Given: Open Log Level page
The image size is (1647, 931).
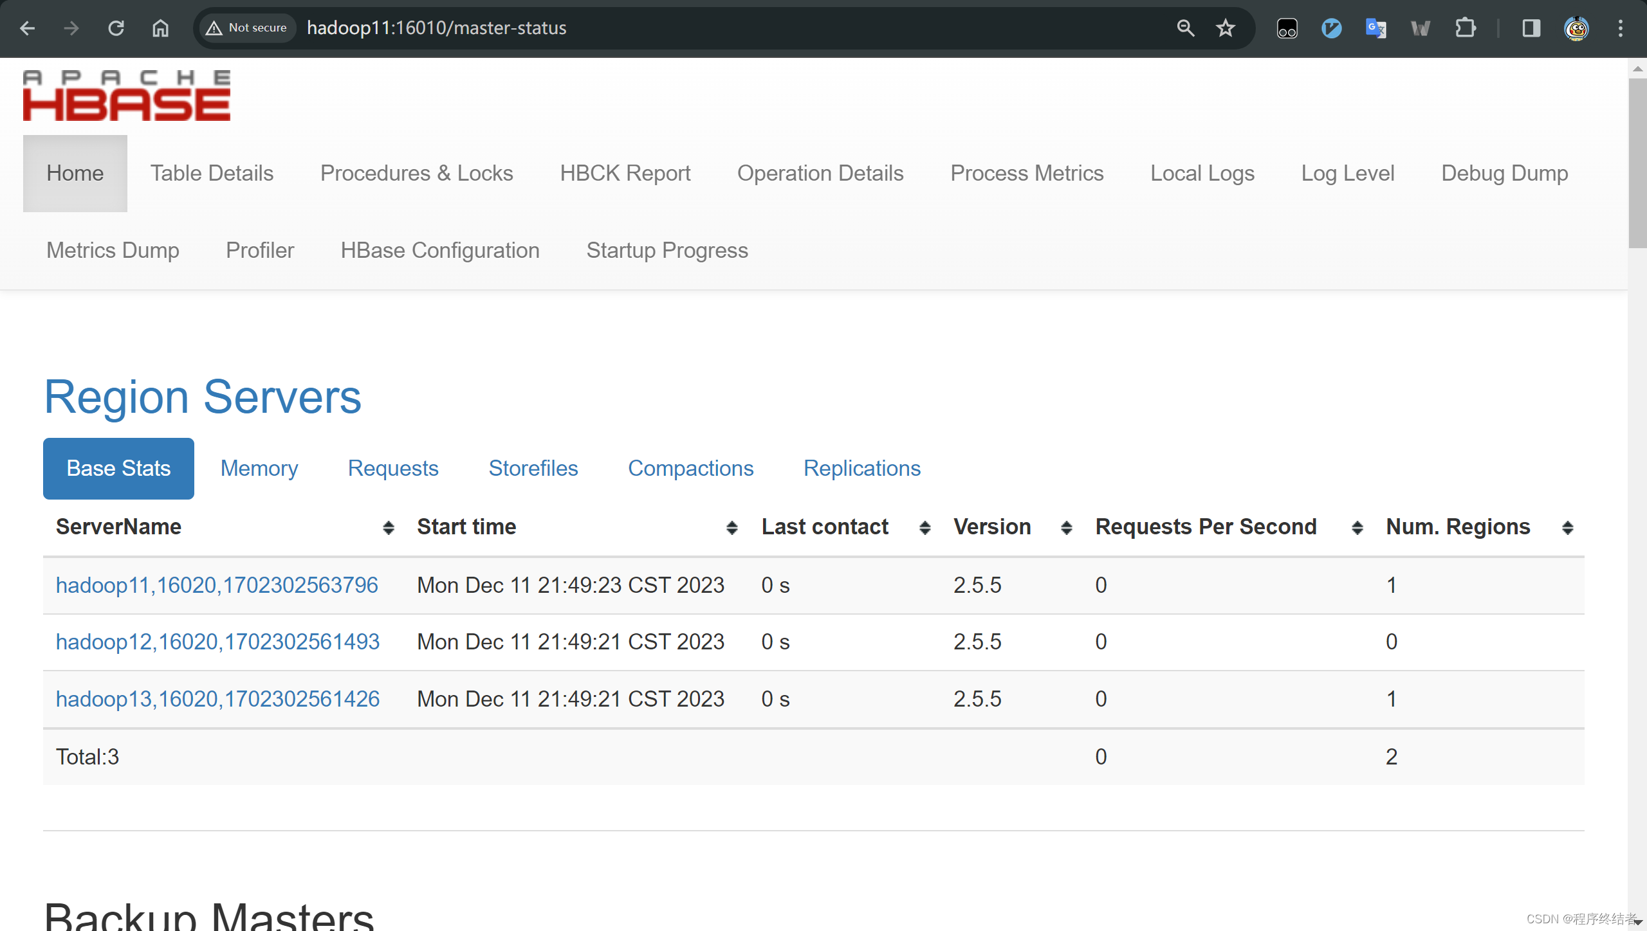Looking at the screenshot, I should [1348, 173].
